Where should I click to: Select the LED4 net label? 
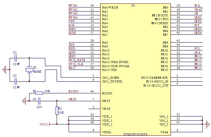[72, 52]
